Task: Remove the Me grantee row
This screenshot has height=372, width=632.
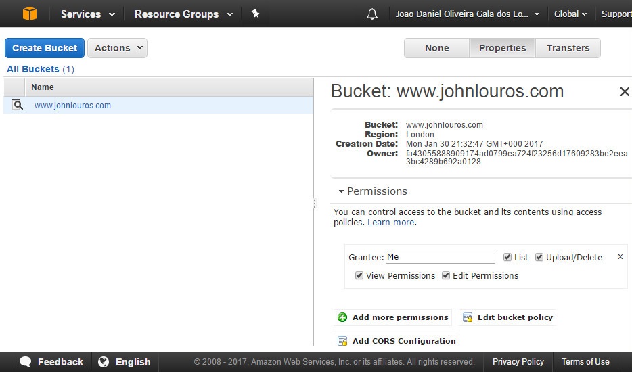Action: click(620, 257)
